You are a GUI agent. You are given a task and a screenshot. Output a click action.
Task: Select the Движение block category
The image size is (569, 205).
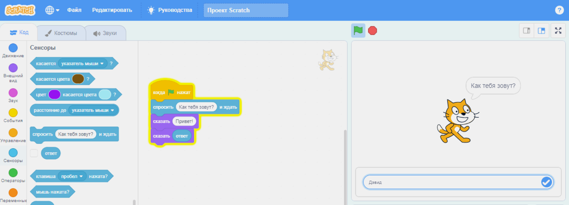pyautogui.click(x=13, y=51)
